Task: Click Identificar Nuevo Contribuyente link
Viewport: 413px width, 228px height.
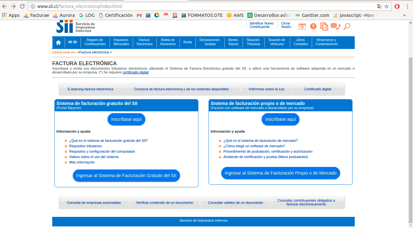Action: (261, 25)
